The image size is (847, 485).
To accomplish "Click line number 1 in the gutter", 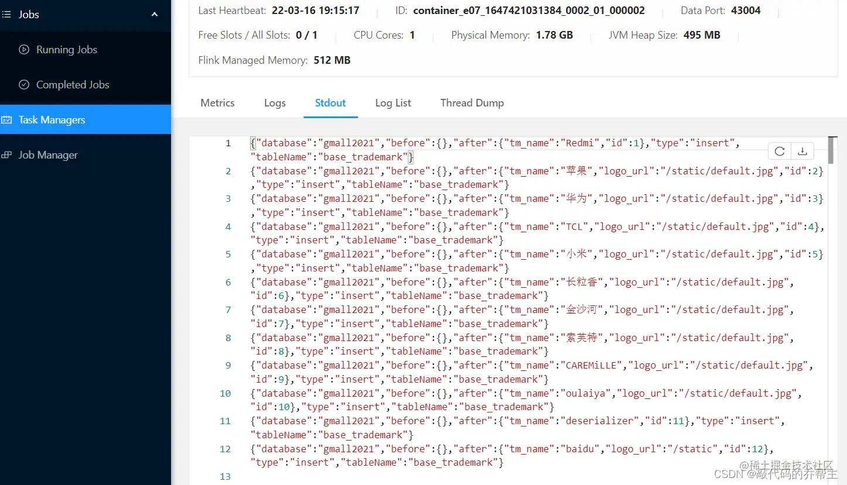I will coord(228,143).
